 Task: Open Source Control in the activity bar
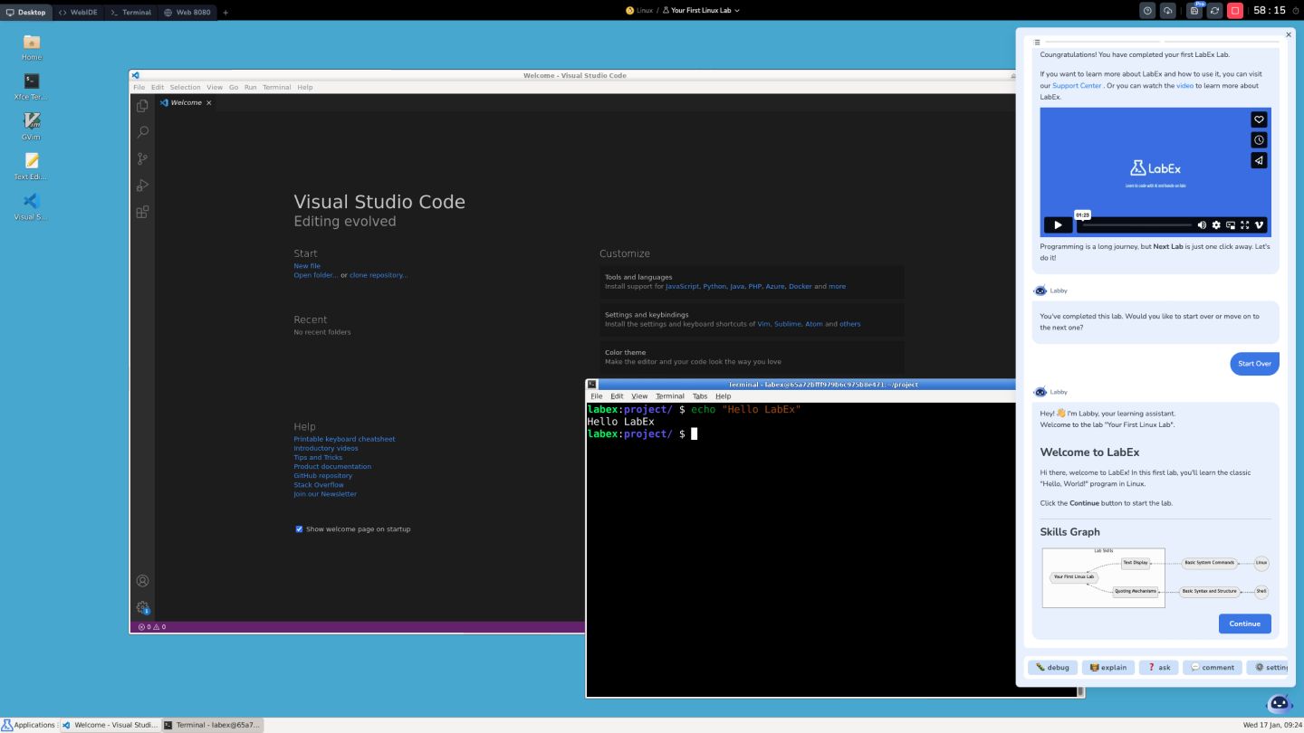pos(142,158)
